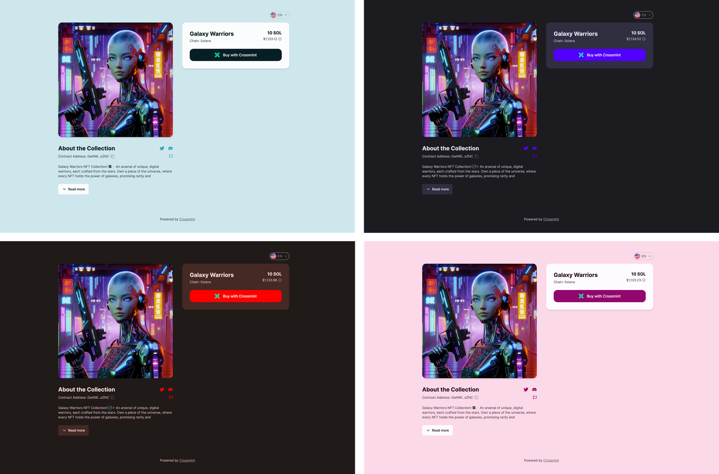Click Buy with Crossmint button bottom-right panel

599,296
